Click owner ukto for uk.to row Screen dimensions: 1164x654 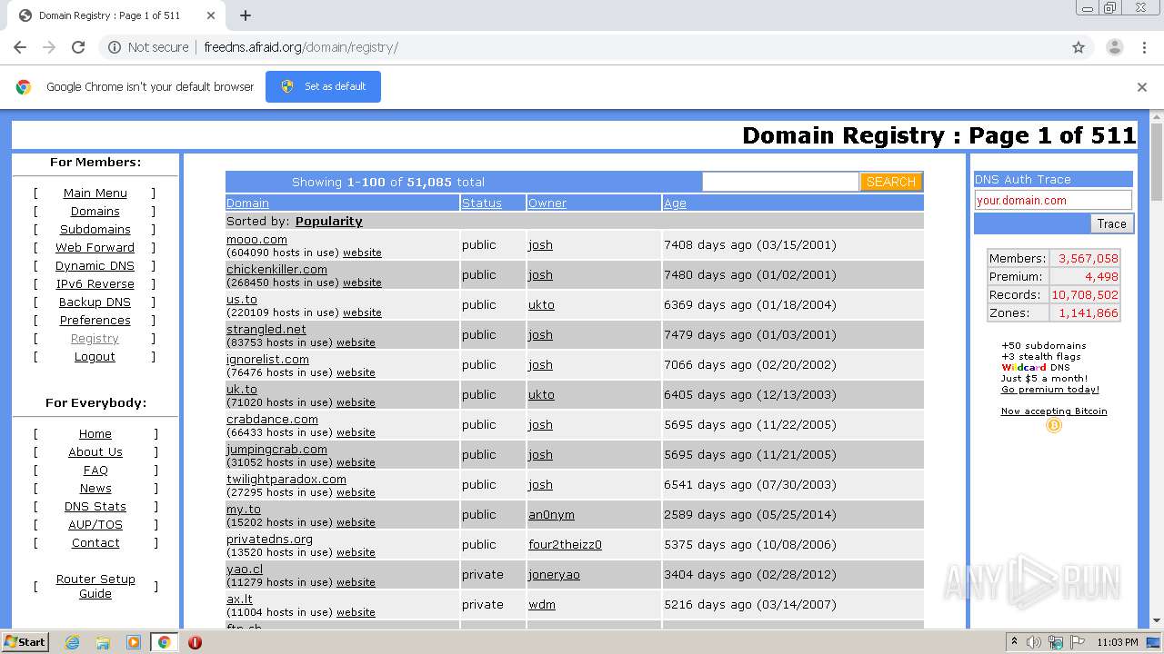(x=540, y=394)
